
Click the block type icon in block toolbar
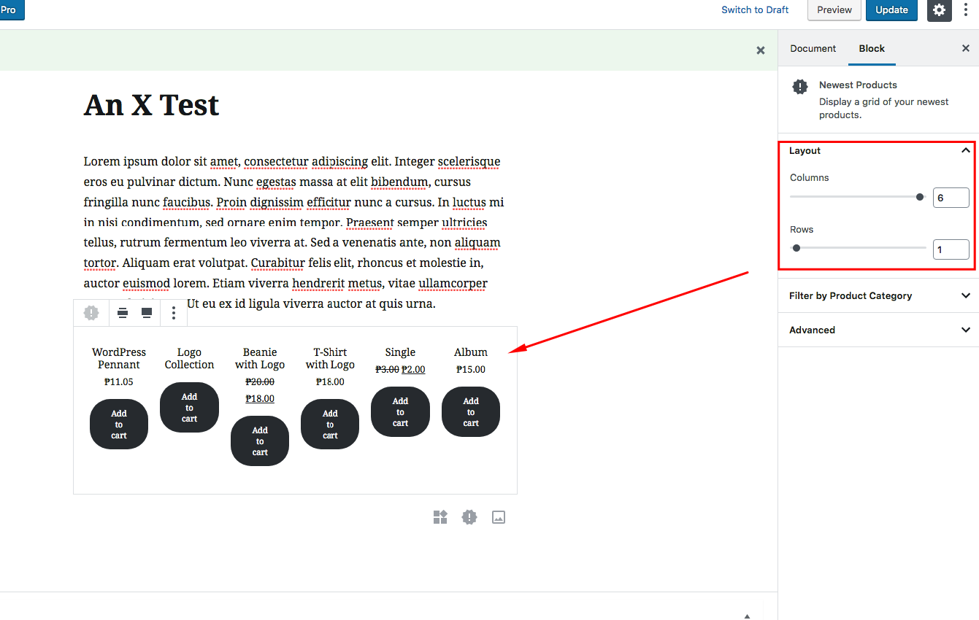pos(91,313)
